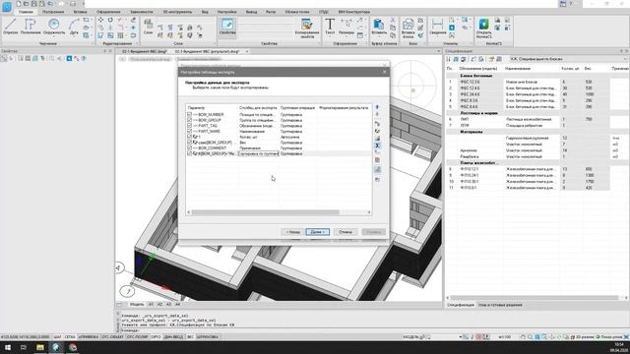Select the Полилиния tool

click(x=31, y=27)
